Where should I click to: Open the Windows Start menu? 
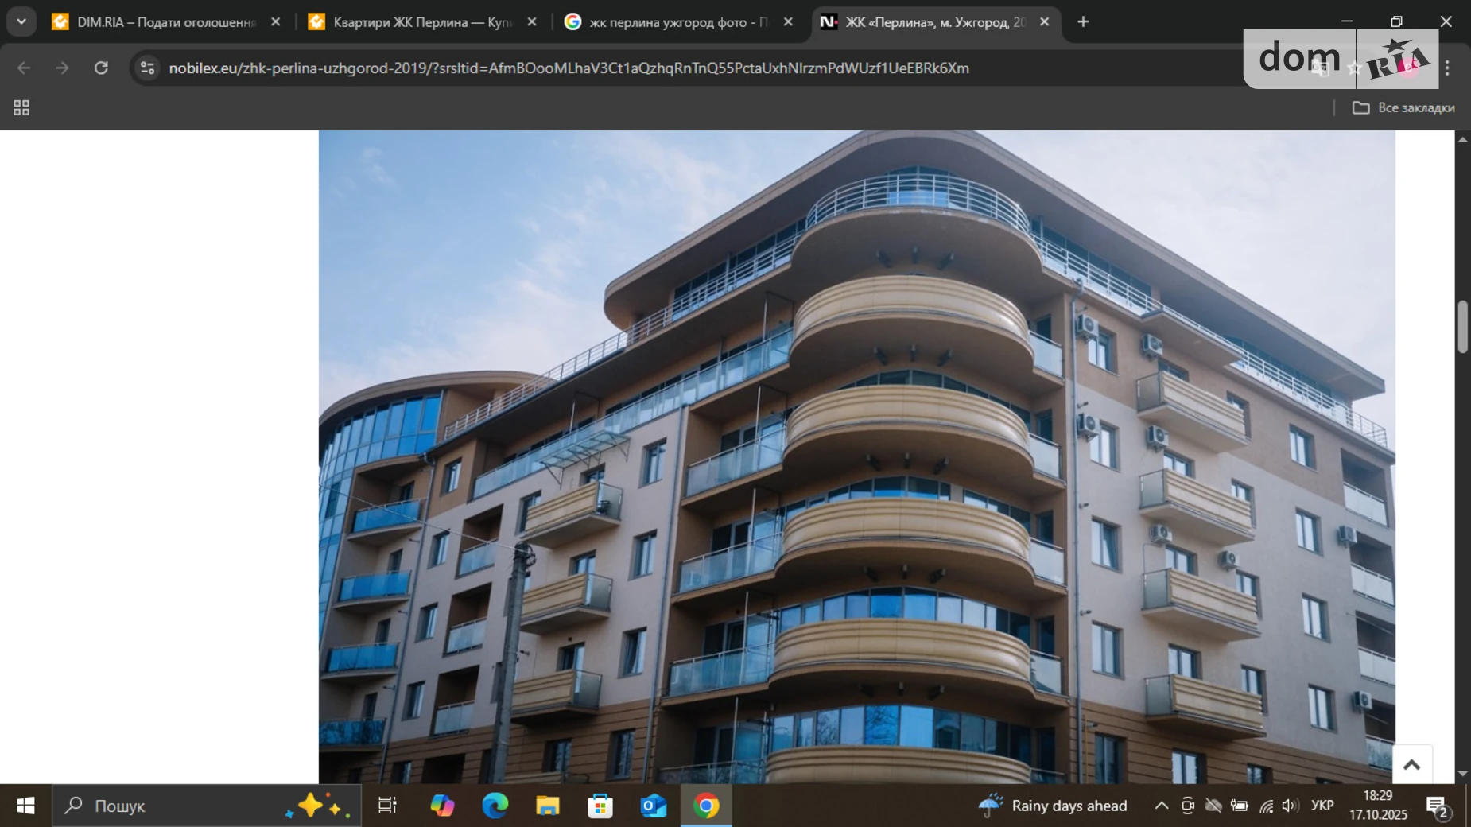click(25, 806)
